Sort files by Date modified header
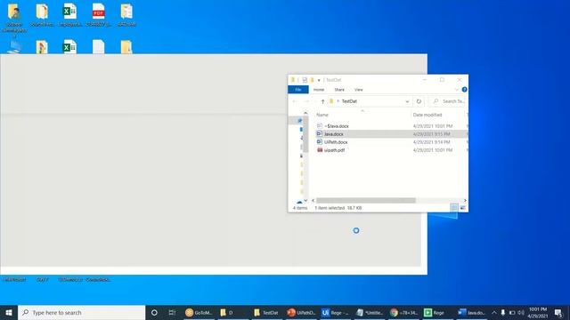Viewport: 570px width, 320px height. coord(427,115)
